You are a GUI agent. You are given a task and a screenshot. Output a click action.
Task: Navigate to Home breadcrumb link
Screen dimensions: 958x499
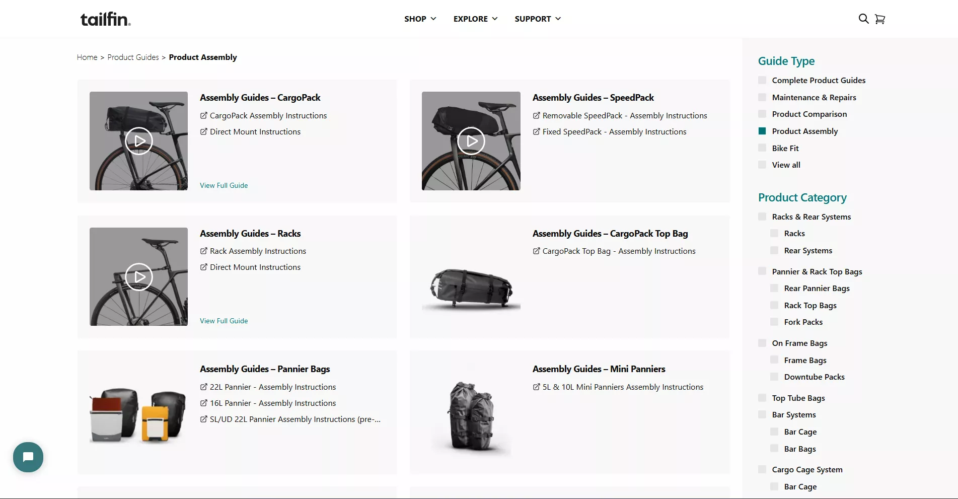[87, 57]
